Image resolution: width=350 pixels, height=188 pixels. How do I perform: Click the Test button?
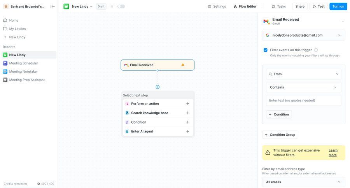pyautogui.click(x=318, y=7)
